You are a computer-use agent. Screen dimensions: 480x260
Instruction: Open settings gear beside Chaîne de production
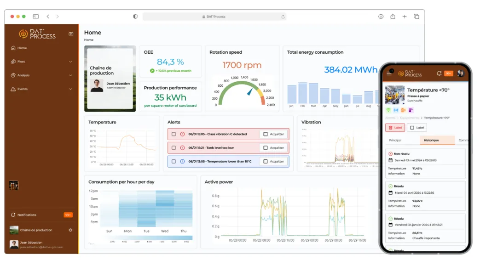[70, 230]
